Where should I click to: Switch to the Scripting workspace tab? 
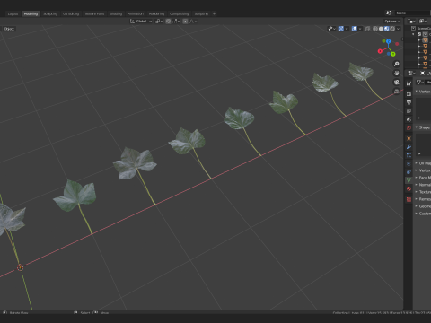click(201, 13)
